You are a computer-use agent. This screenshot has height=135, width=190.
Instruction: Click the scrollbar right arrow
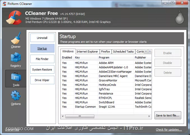point(149,116)
